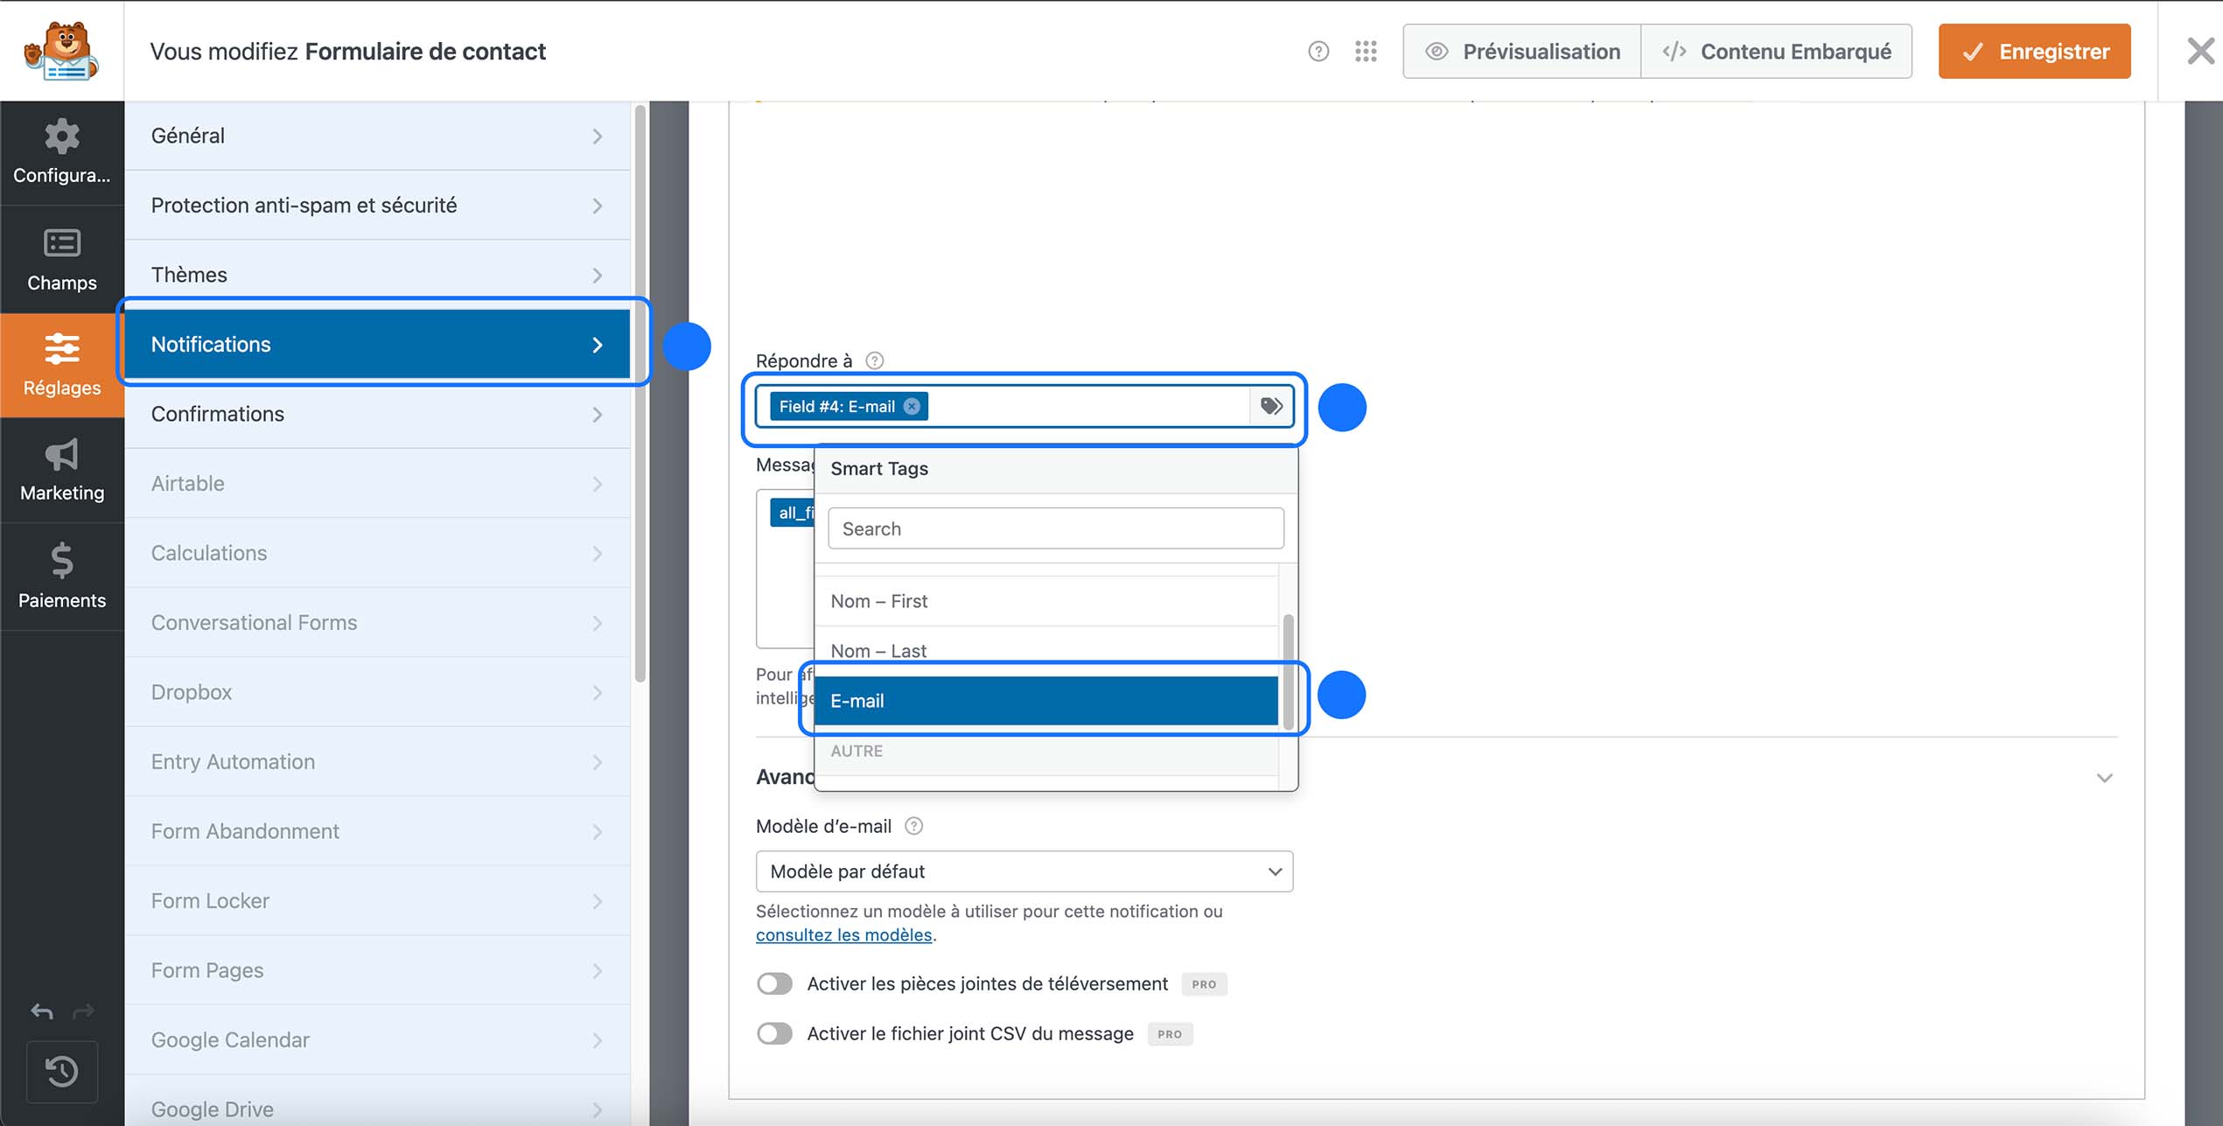Click the apps grid icon in toolbar
Image resolution: width=2223 pixels, height=1126 pixels.
(x=1365, y=51)
